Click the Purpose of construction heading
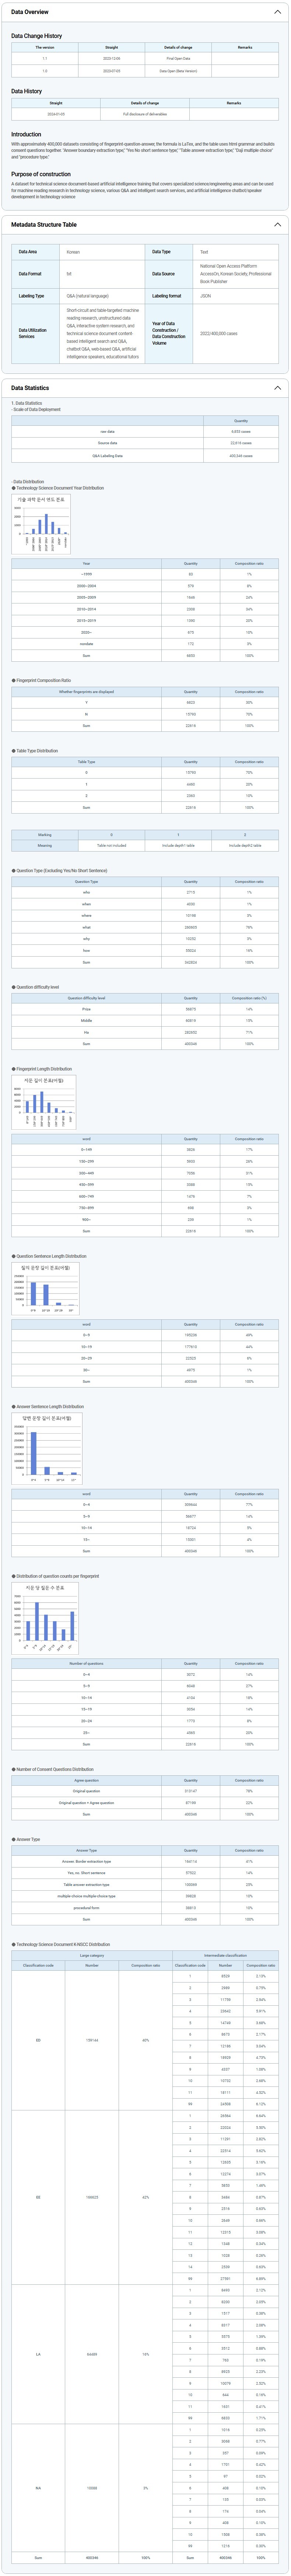Image resolution: width=291 pixels, height=2576 pixels. point(41,174)
